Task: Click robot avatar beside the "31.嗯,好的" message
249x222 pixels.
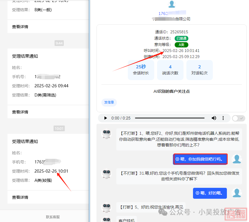Action: pyautogui.click(x=107, y=174)
